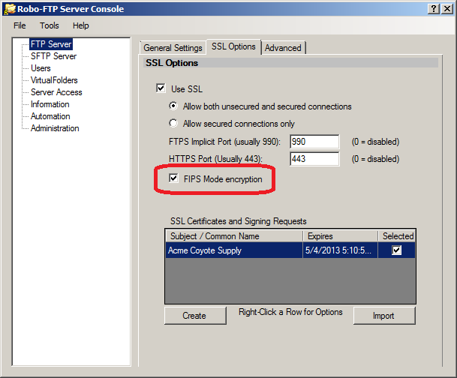Click the Subject / Common Name column header

click(234, 236)
